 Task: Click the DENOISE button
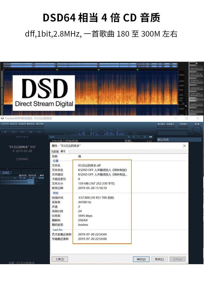click(196, 88)
